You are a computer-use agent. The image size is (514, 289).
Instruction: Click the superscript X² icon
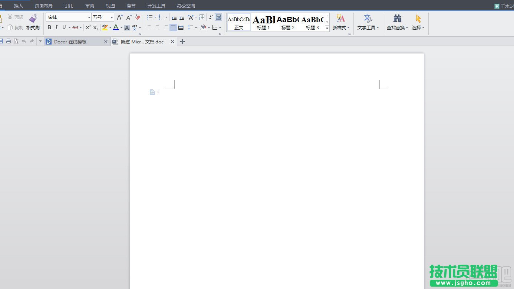(x=88, y=27)
